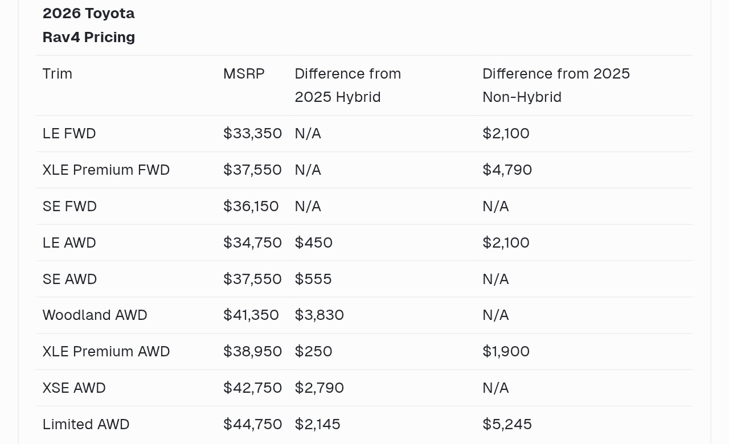
Task: Select the 'Trim' column header
Action: (x=58, y=73)
